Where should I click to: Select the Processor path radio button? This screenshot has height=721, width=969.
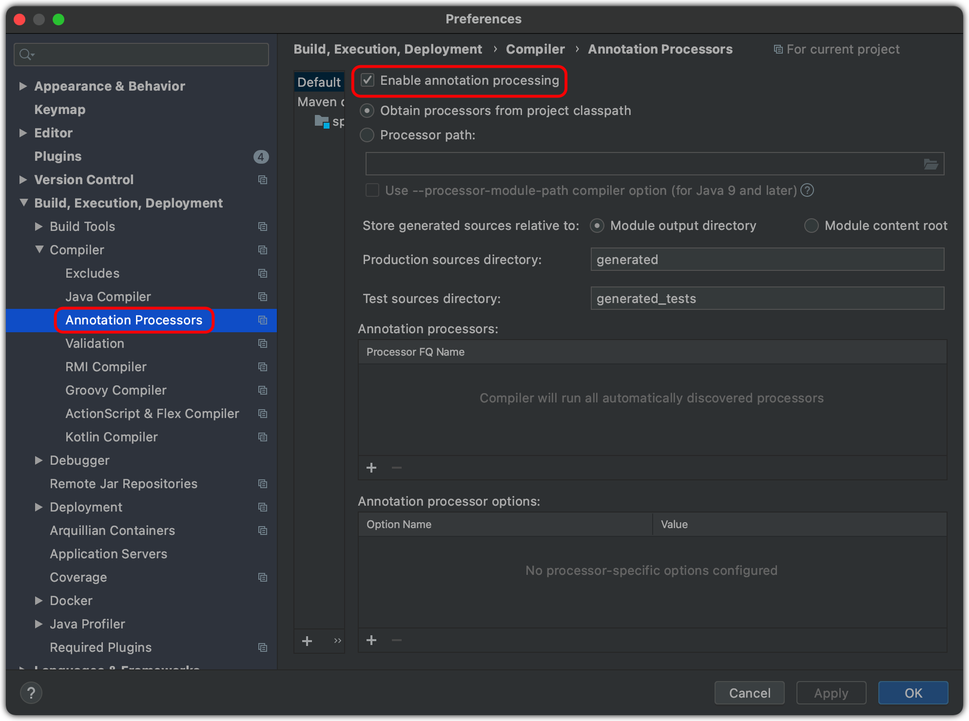click(367, 135)
